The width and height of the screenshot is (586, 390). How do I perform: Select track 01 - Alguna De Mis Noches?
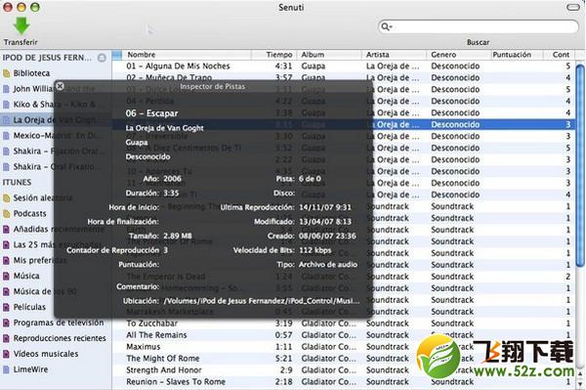(343, 66)
